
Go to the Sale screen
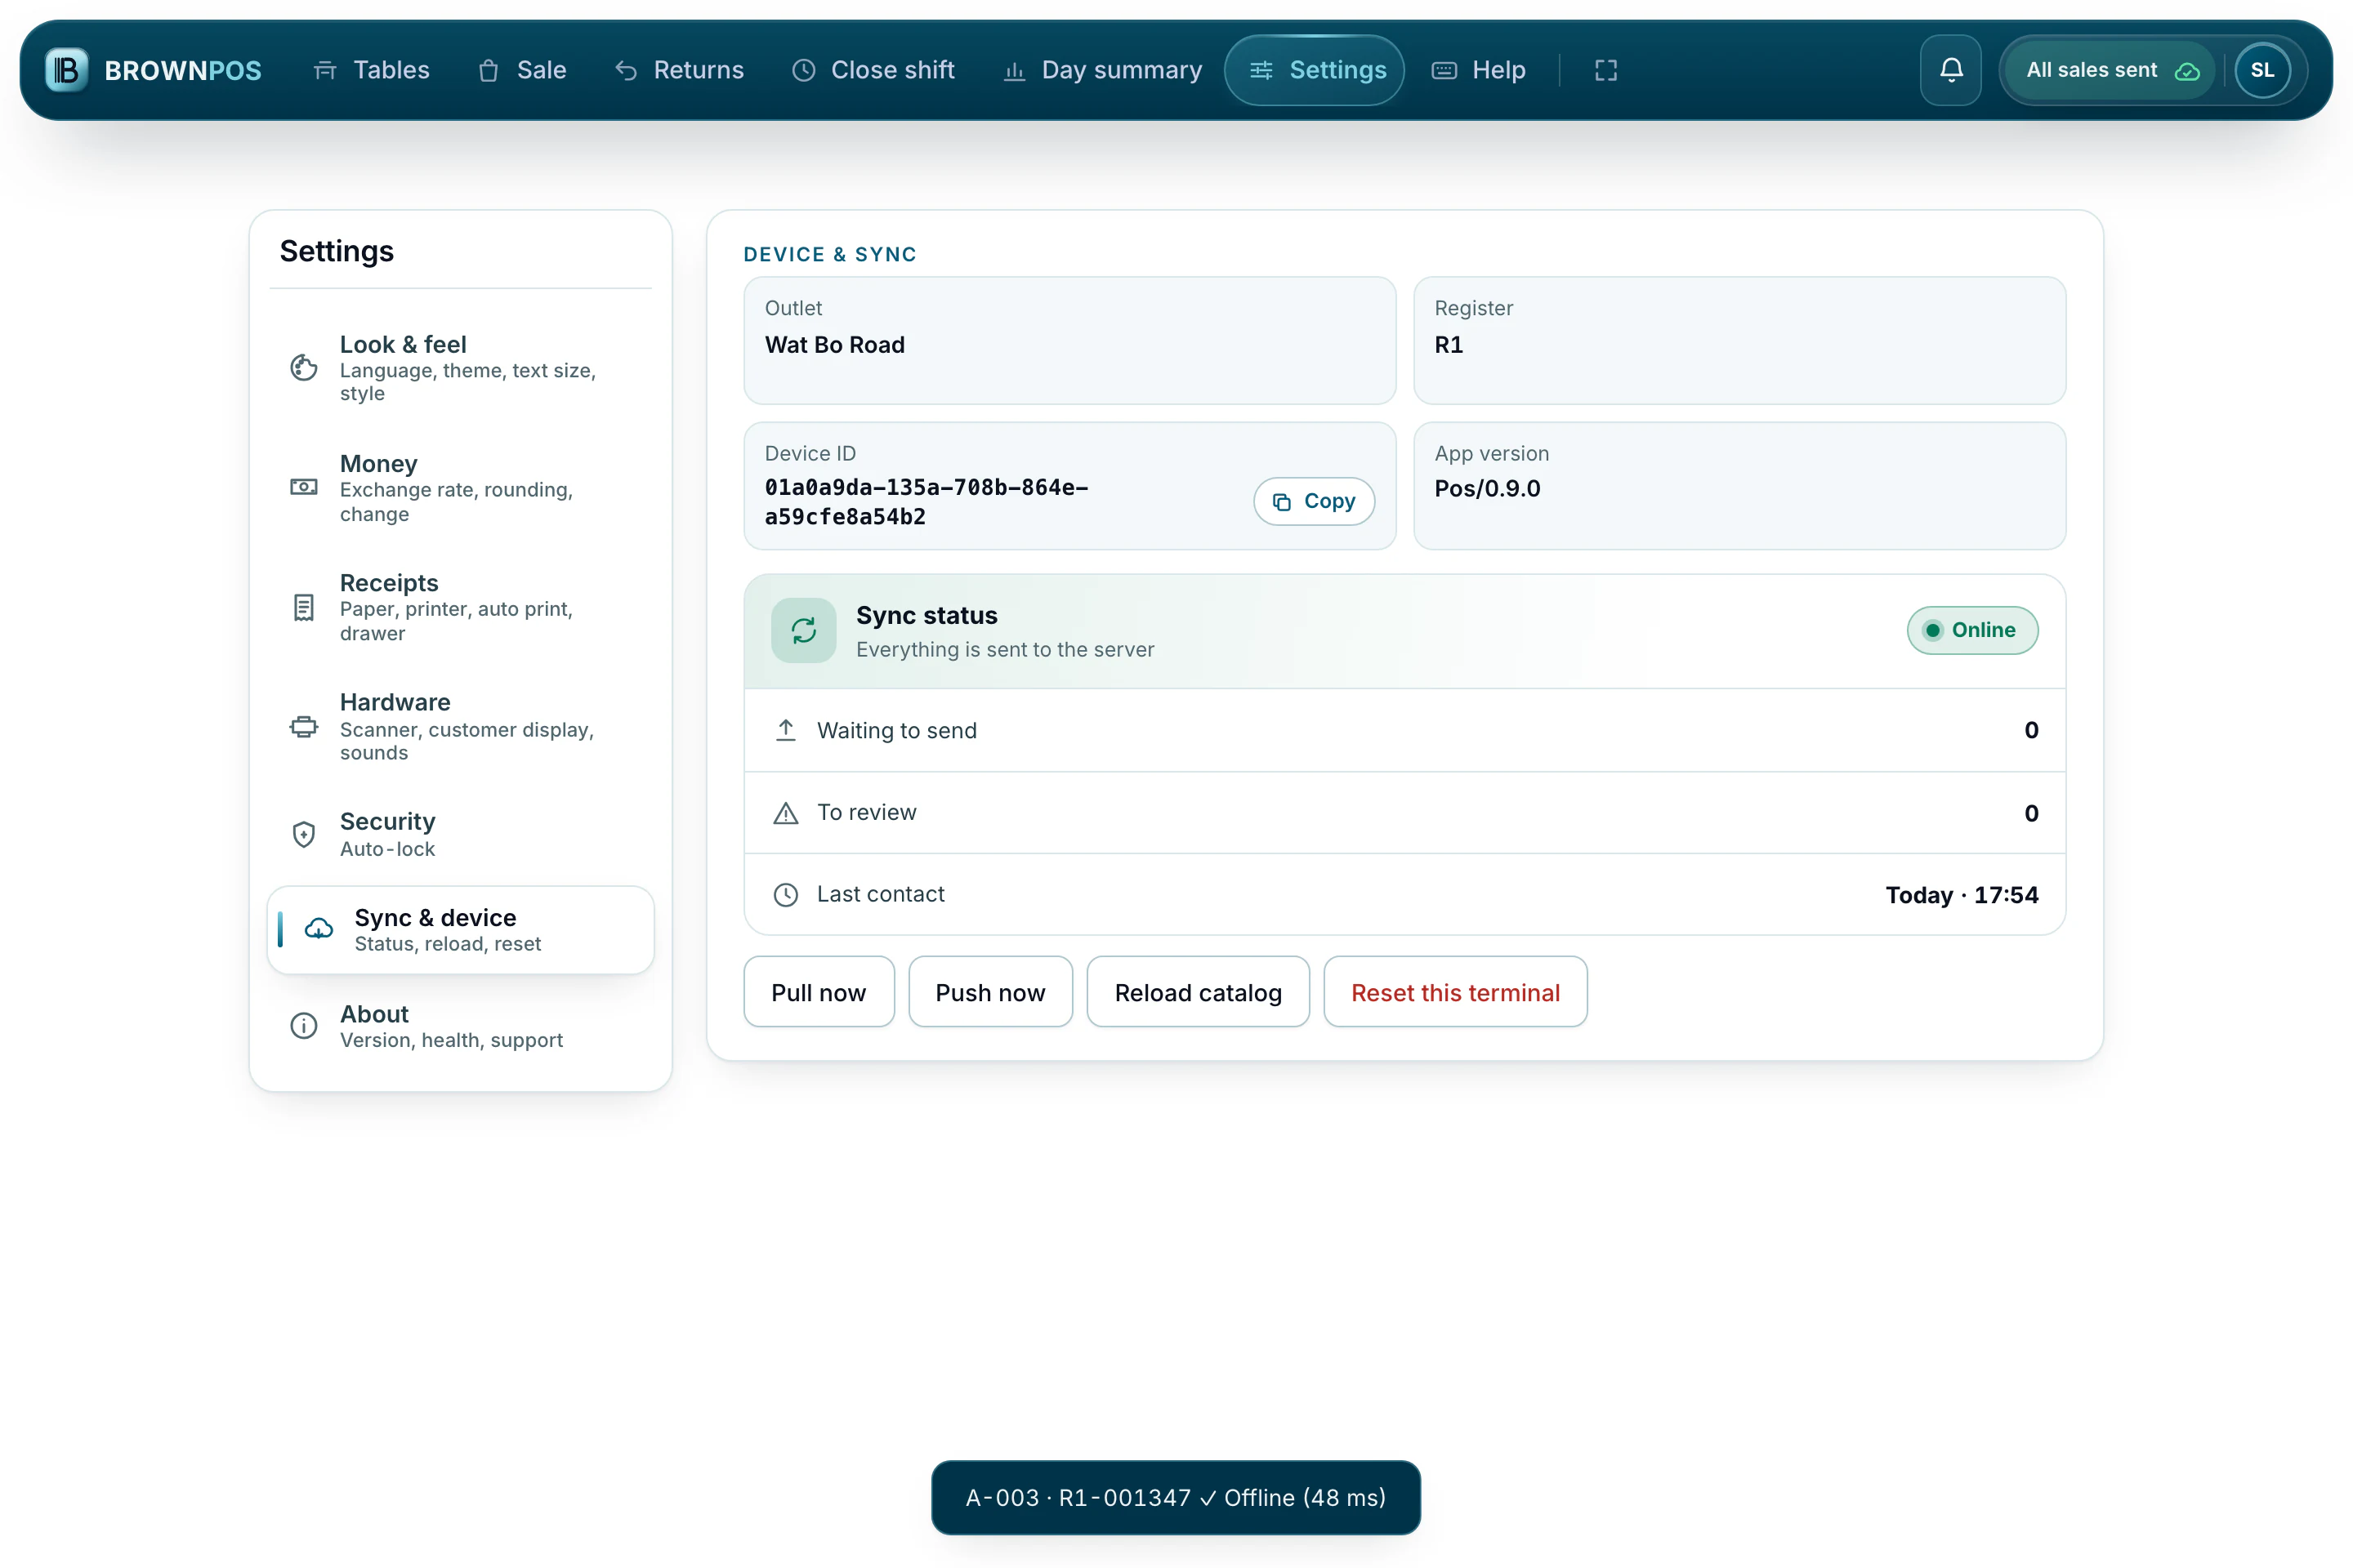[x=522, y=70]
